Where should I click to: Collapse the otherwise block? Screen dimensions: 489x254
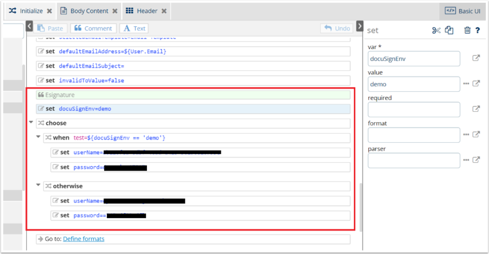click(x=38, y=186)
